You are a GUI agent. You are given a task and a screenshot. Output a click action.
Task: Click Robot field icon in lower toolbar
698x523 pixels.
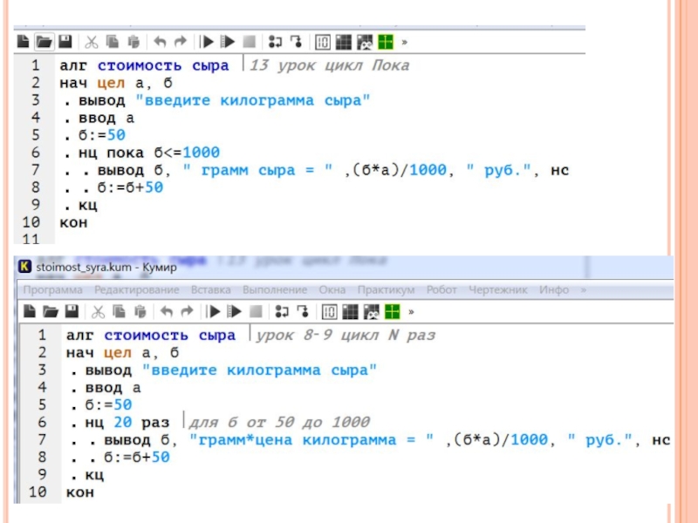(x=372, y=312)
